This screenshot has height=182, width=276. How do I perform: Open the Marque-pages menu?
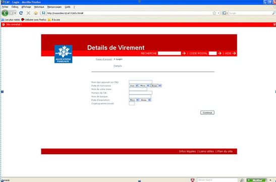click(54, 7)
